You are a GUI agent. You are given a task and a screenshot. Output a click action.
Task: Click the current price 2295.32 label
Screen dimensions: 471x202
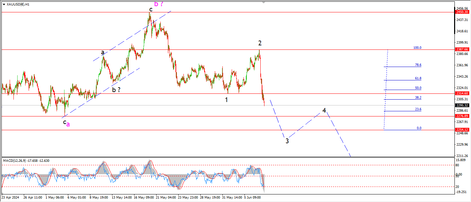pos(462,105)
